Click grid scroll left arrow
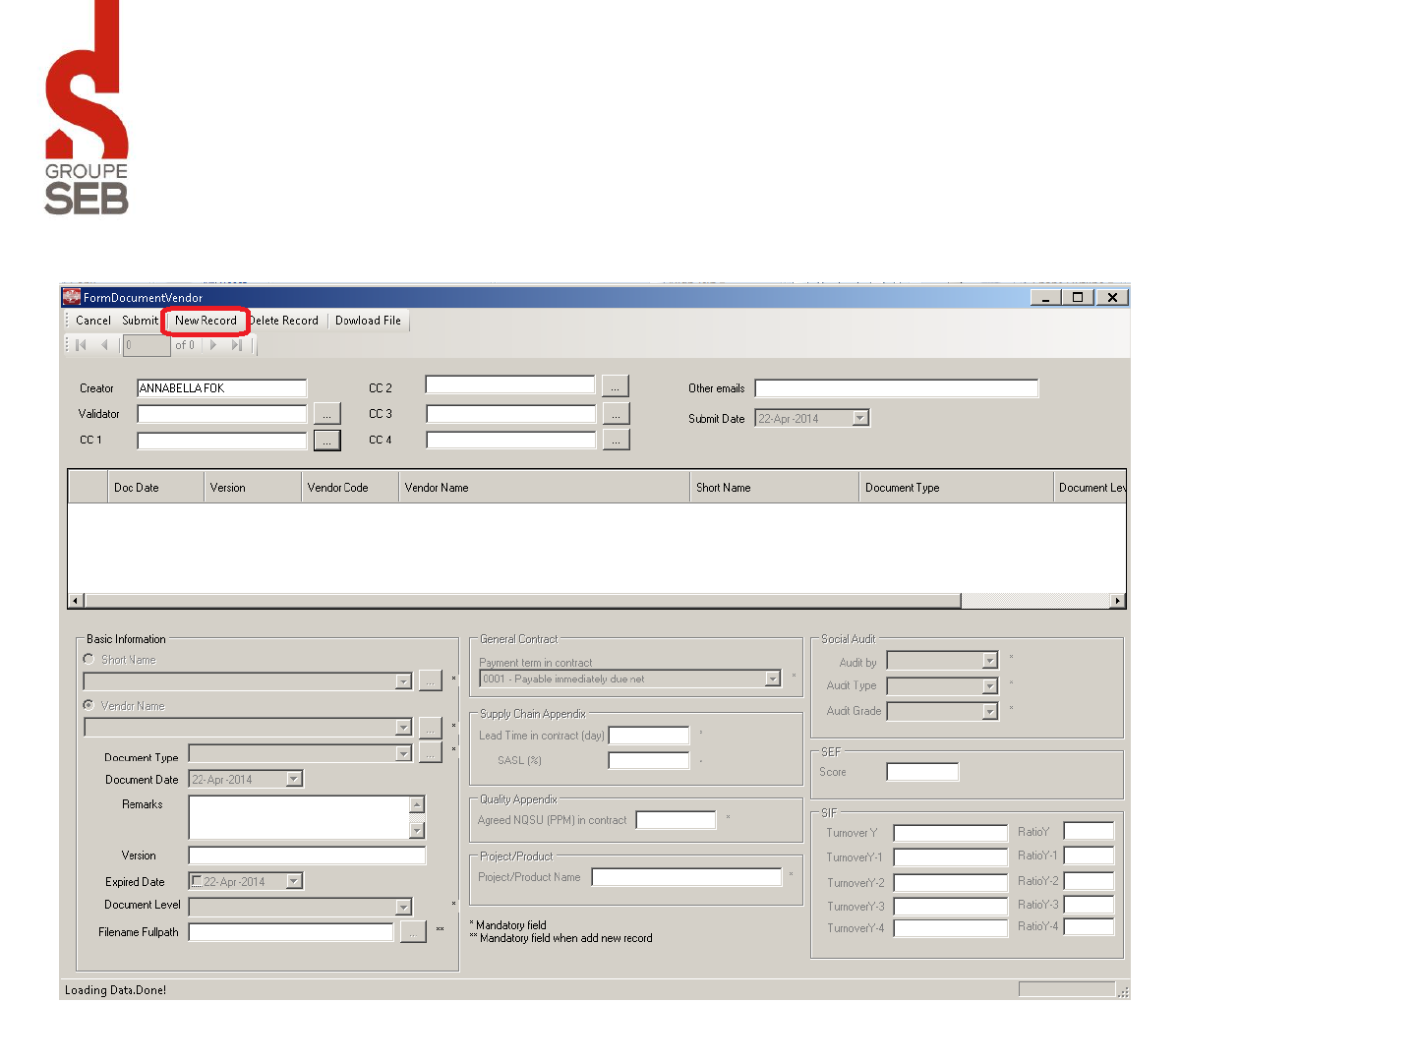This screenshot has height=1062, width=1416. pos(76,601)
